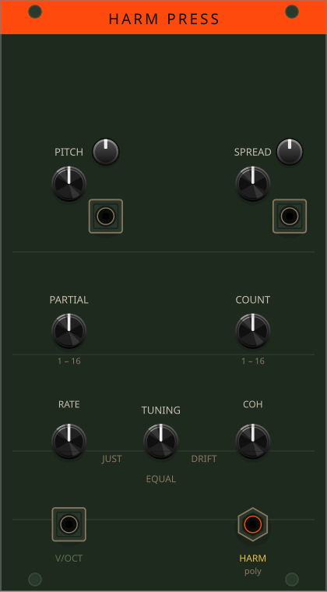Click the RATE label
Viewport: 327px width, 592px height.
point(69,404)
